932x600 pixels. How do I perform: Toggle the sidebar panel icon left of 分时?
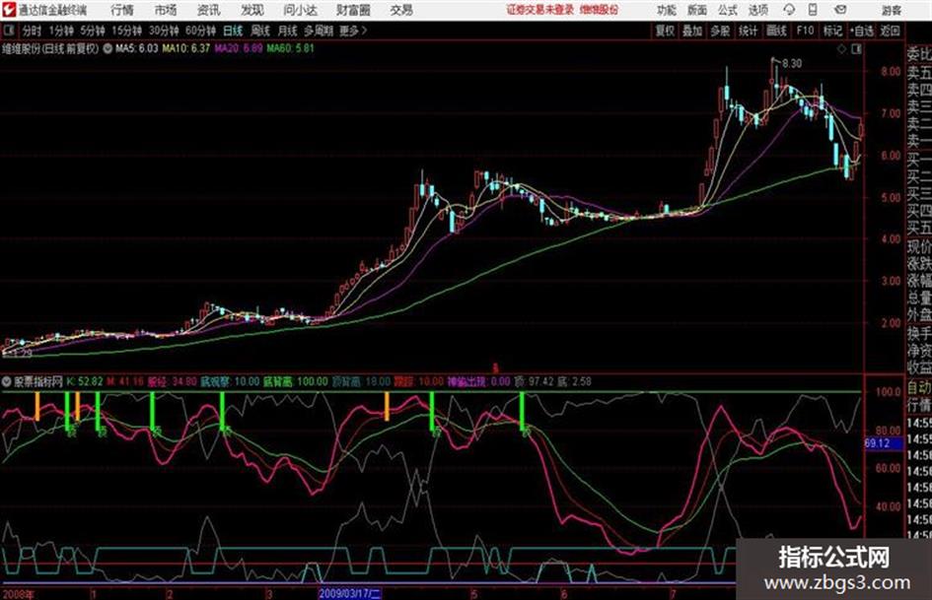tap(9, 31)
